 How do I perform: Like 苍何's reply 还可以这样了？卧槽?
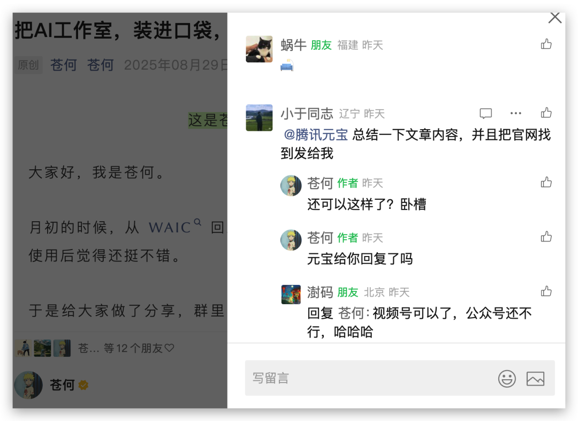click(546, 182)
